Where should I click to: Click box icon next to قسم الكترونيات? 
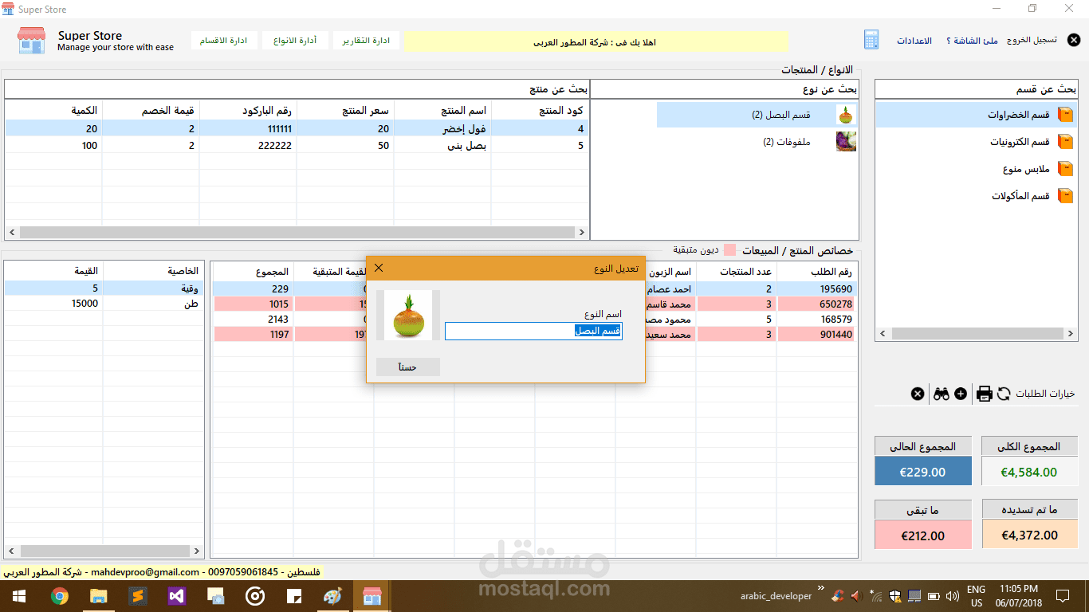pos(1065,142)
